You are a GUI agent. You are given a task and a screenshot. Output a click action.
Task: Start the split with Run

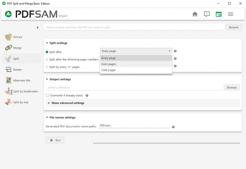55,140
